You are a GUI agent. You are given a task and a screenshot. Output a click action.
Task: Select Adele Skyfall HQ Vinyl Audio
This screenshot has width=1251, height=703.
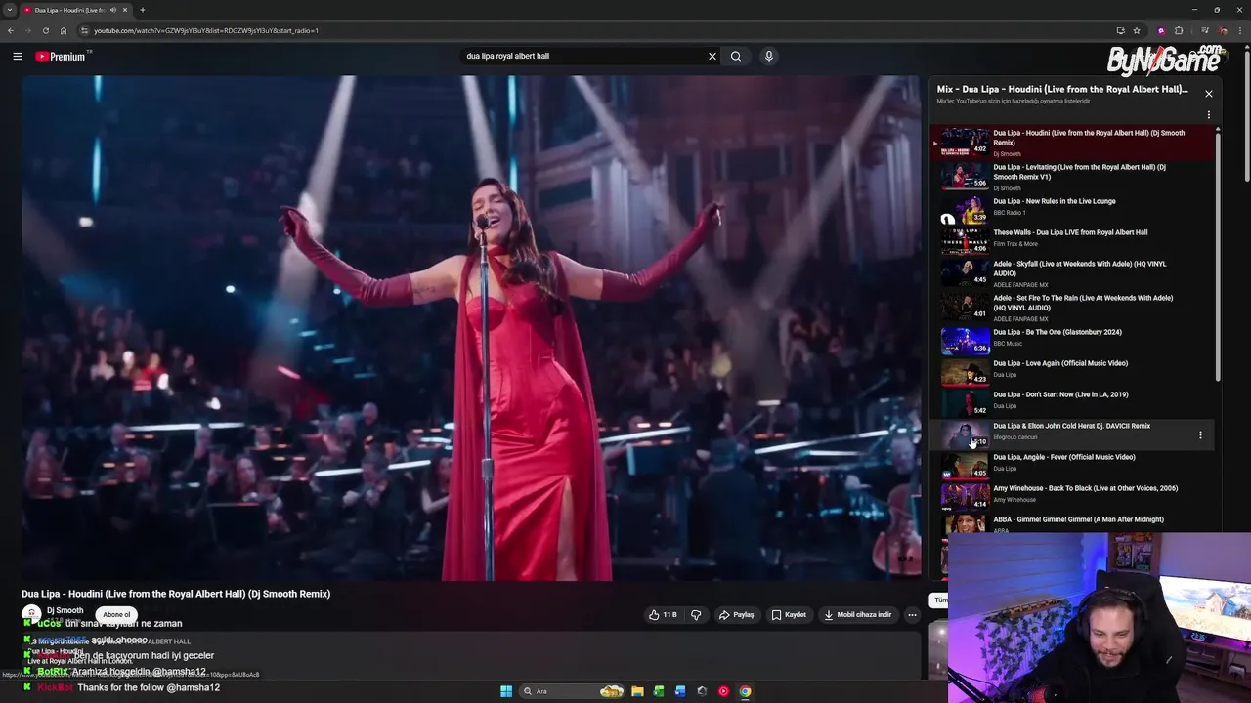[x=1072, y=273]
